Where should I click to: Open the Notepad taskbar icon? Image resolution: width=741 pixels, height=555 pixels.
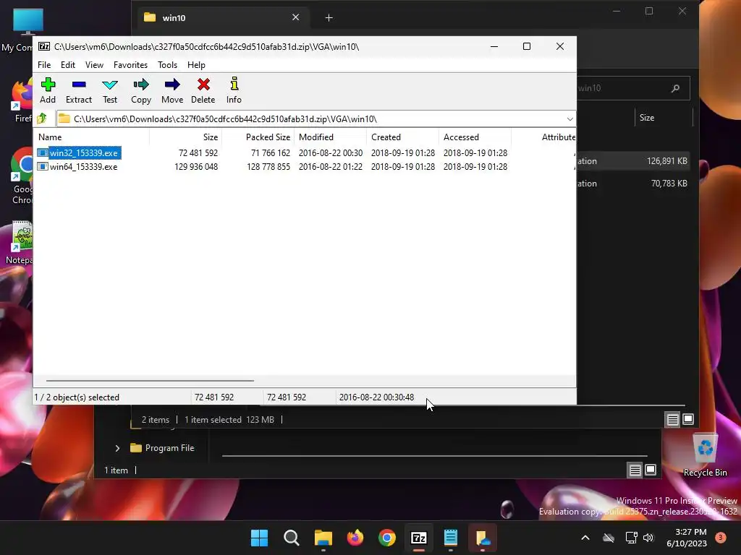click(450, 538)
